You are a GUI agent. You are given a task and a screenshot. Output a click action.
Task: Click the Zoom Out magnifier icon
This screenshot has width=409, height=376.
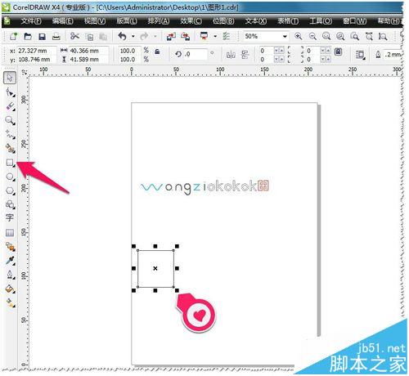point(312,36)
